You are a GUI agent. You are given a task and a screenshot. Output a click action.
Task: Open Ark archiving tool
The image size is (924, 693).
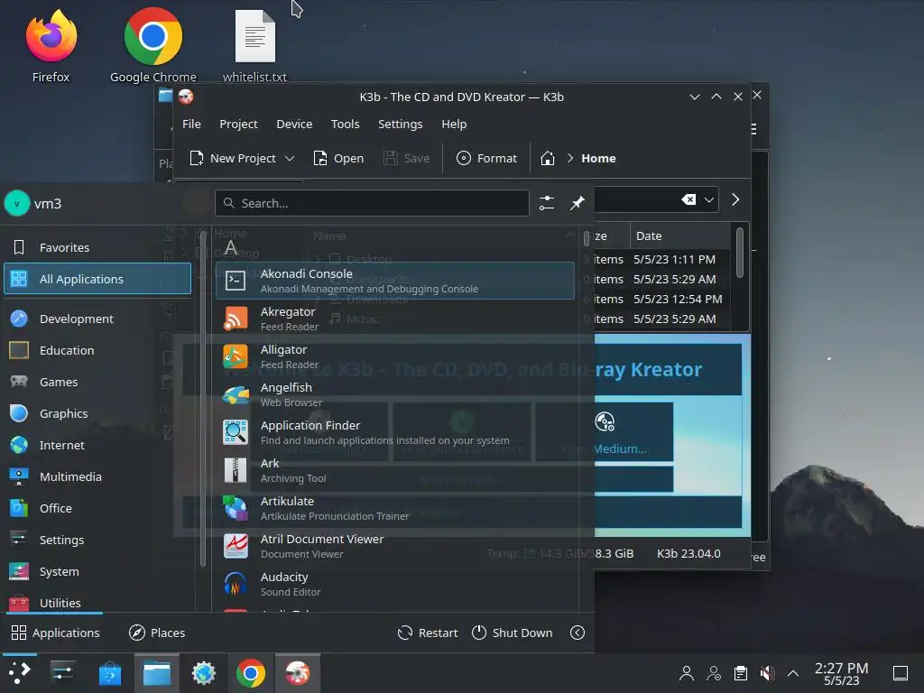click(395, 470)
